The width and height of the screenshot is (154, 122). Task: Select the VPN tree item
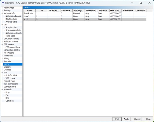tap(5, 73)
